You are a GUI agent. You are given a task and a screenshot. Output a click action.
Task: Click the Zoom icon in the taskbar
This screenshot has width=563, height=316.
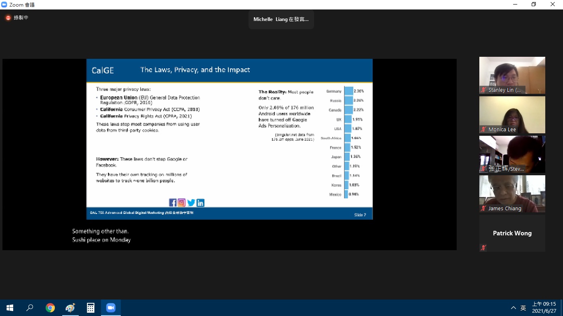pos(110,308)
